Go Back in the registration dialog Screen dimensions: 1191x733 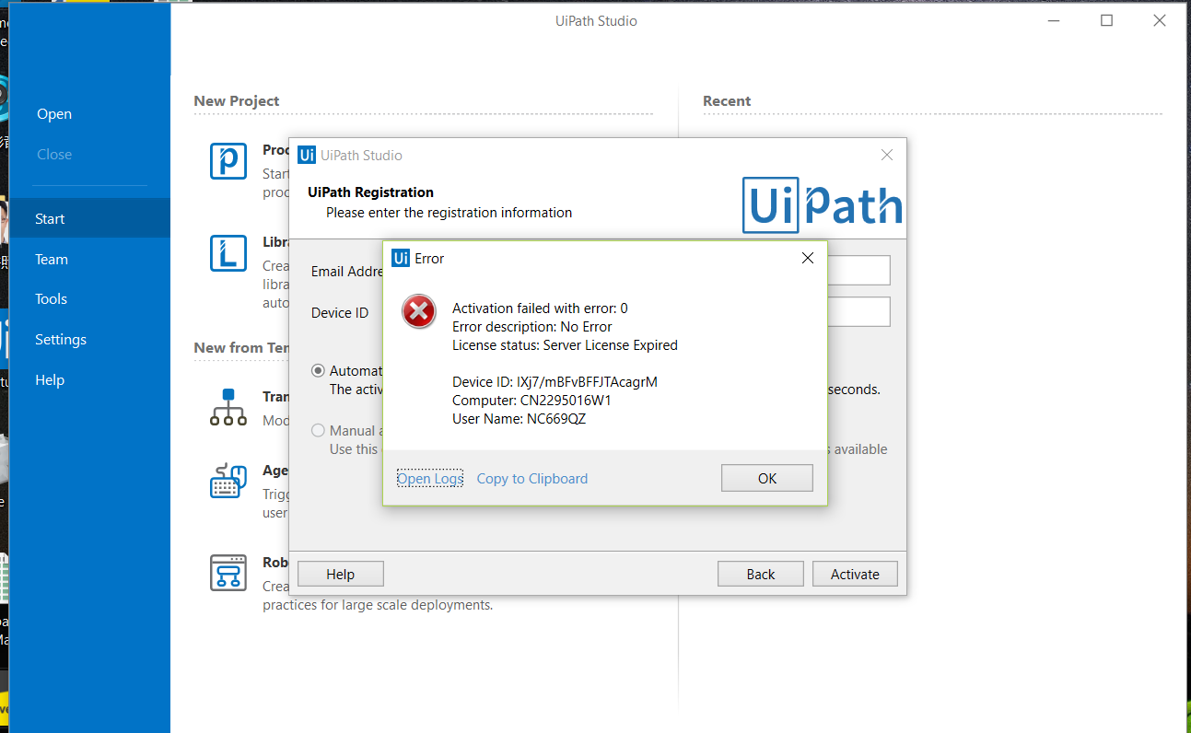pos(760,573)
